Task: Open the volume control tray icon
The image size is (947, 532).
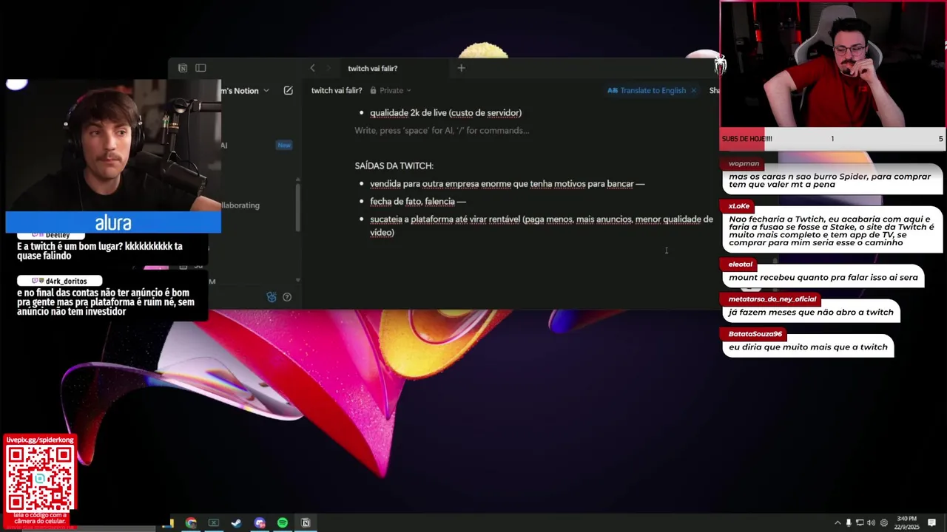Action: pyautogui.click(x=871, y=522)
